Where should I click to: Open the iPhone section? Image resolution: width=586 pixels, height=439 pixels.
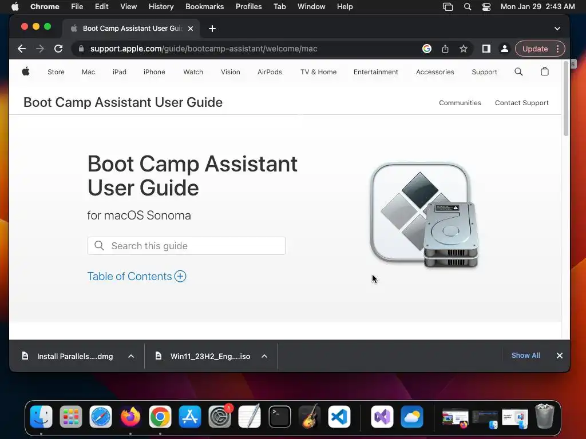click(x=155, y=71)
